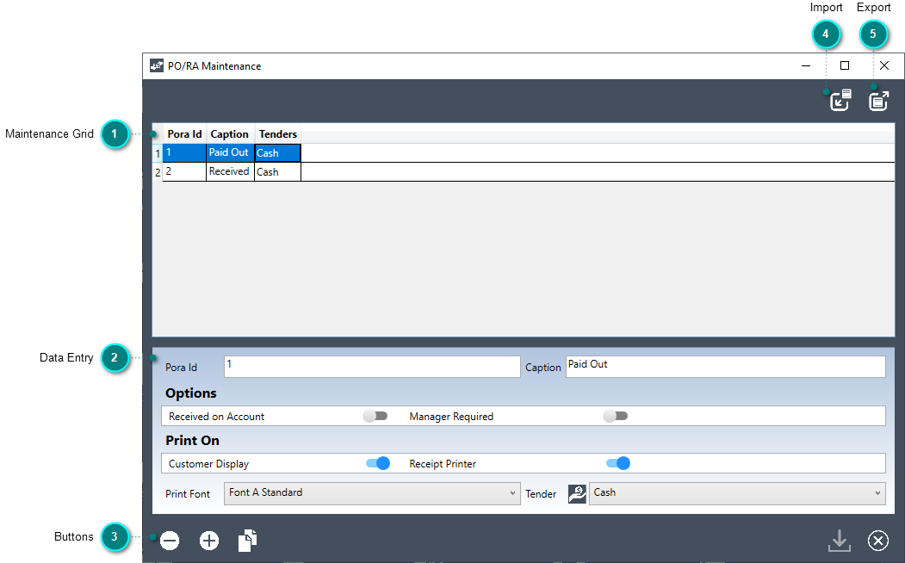This screenshot has width=905, height=563.
Task: Turn on the Manager Required switch
Action: (x=616, y=416)
